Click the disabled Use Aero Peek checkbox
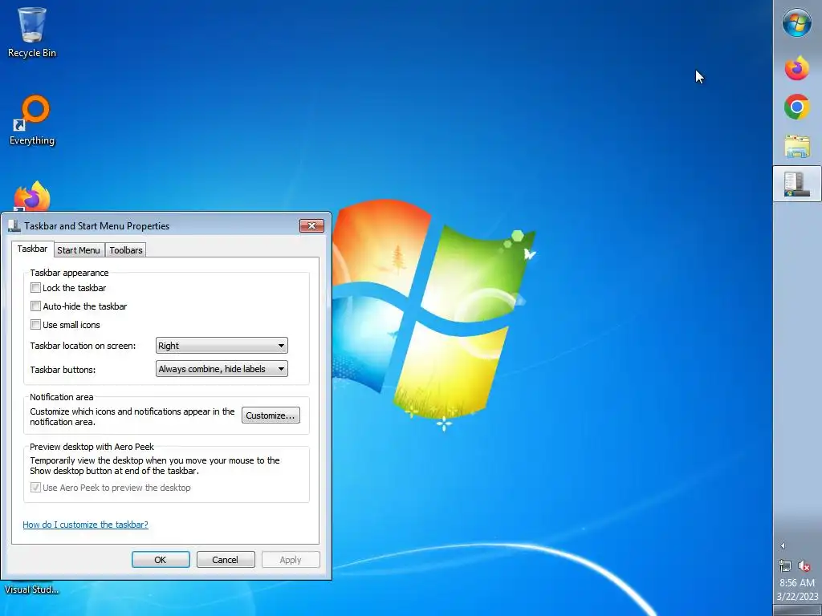This screenshot has height=616, width=822. click(35, 488)
